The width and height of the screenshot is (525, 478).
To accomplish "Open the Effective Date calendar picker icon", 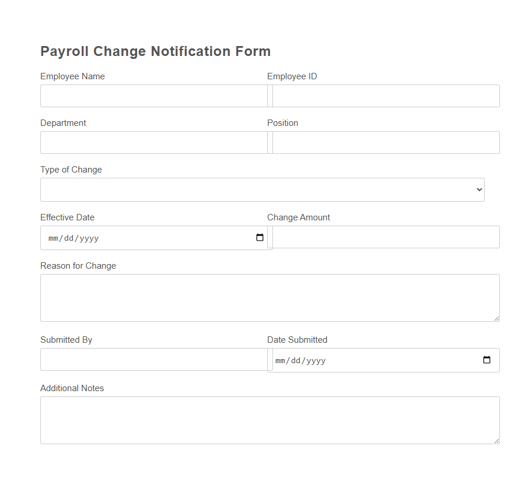I will (x=259, y=237).
